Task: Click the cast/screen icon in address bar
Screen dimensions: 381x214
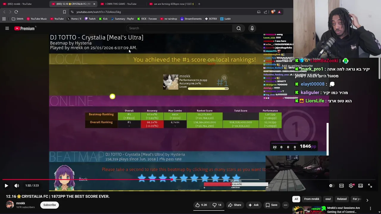Action: [x=259, y=12]
